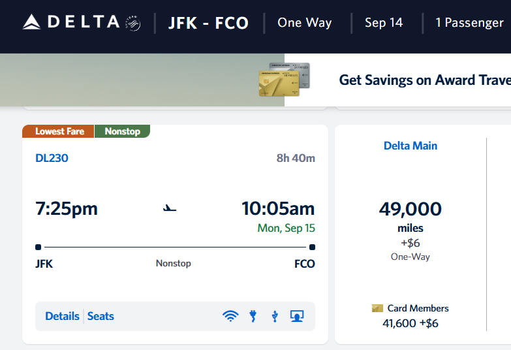The height and width of the screenshot is (350, 511).
Task: Change the One Way trip type
Action: [304, 22]
